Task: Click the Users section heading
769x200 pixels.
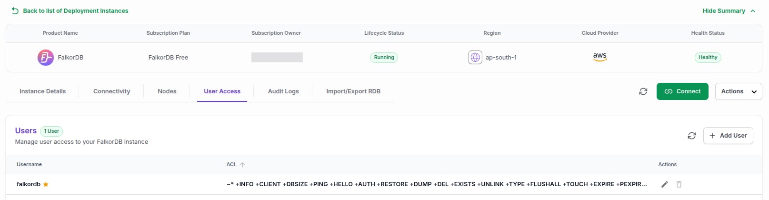Action: point(26,130)
